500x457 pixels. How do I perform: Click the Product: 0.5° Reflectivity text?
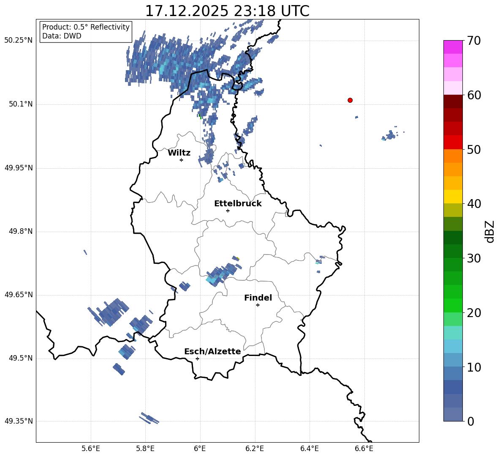pos(86,27)
